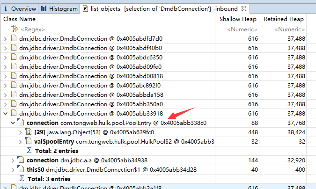Expand the [29] java.lang.Object[53] node
The height and width of the screenshot is (189, 316).
coord(20,132)
